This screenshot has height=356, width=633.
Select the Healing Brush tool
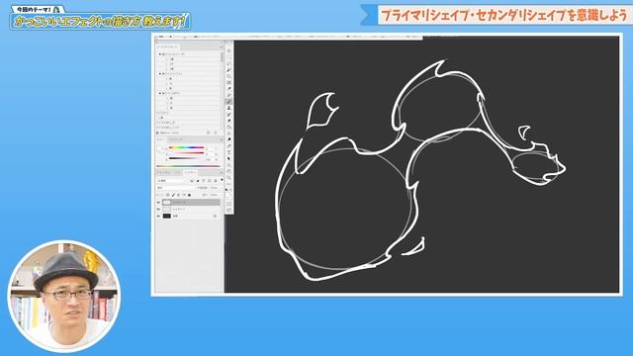[x=228, y=95]
